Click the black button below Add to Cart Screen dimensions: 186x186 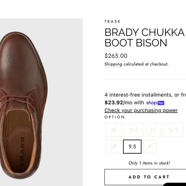(174, 184)
